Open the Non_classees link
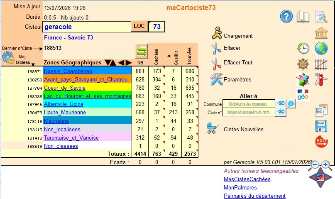 [61, 146]
